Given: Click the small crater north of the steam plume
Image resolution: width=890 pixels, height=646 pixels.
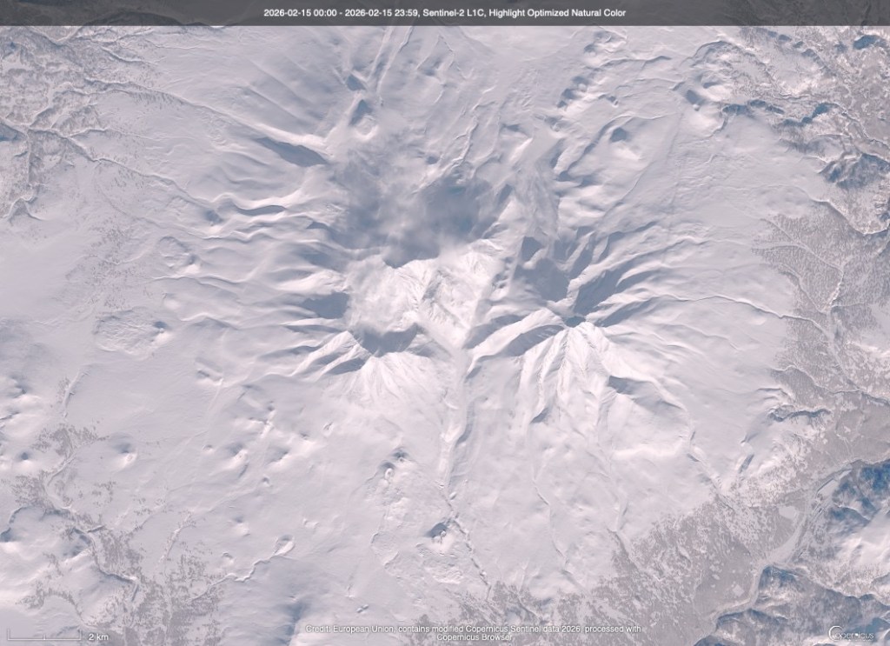Looking at the screenshot, I should 365,128.
